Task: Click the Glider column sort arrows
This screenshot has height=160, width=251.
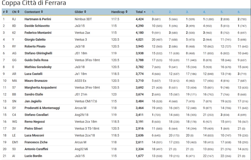Action: coord(85,12)
